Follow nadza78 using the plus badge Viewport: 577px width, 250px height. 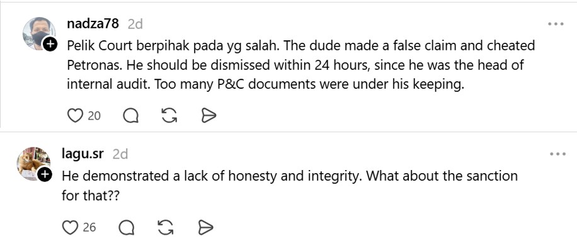point(50,45)
